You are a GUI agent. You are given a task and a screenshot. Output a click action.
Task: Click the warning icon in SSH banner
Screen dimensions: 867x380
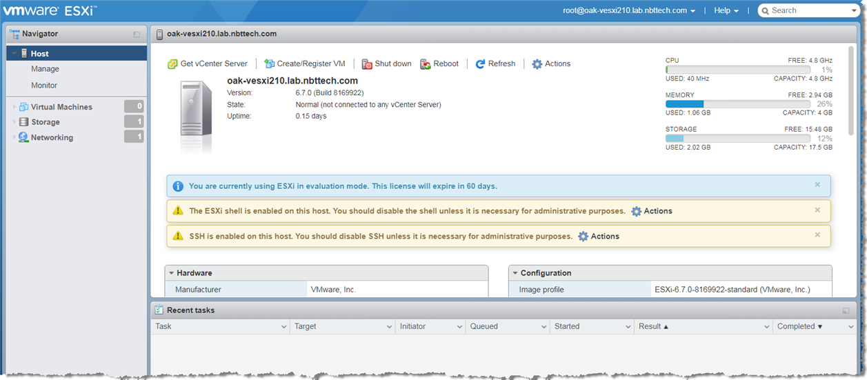(178, 236)
